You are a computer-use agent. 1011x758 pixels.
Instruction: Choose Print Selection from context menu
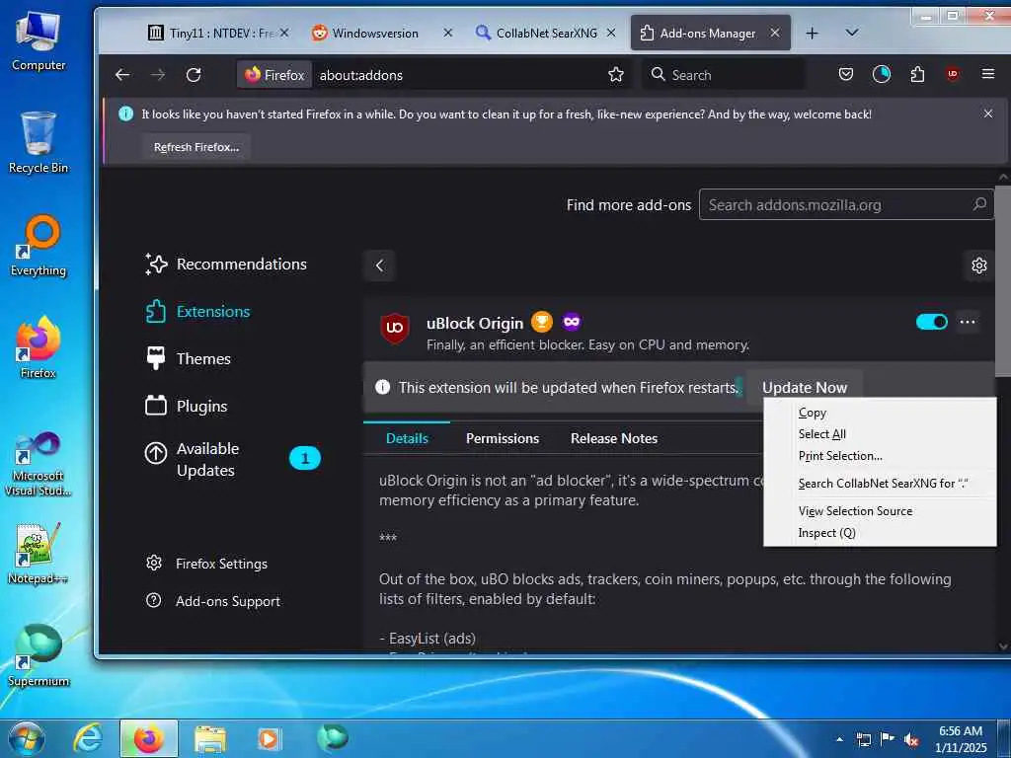880,456
